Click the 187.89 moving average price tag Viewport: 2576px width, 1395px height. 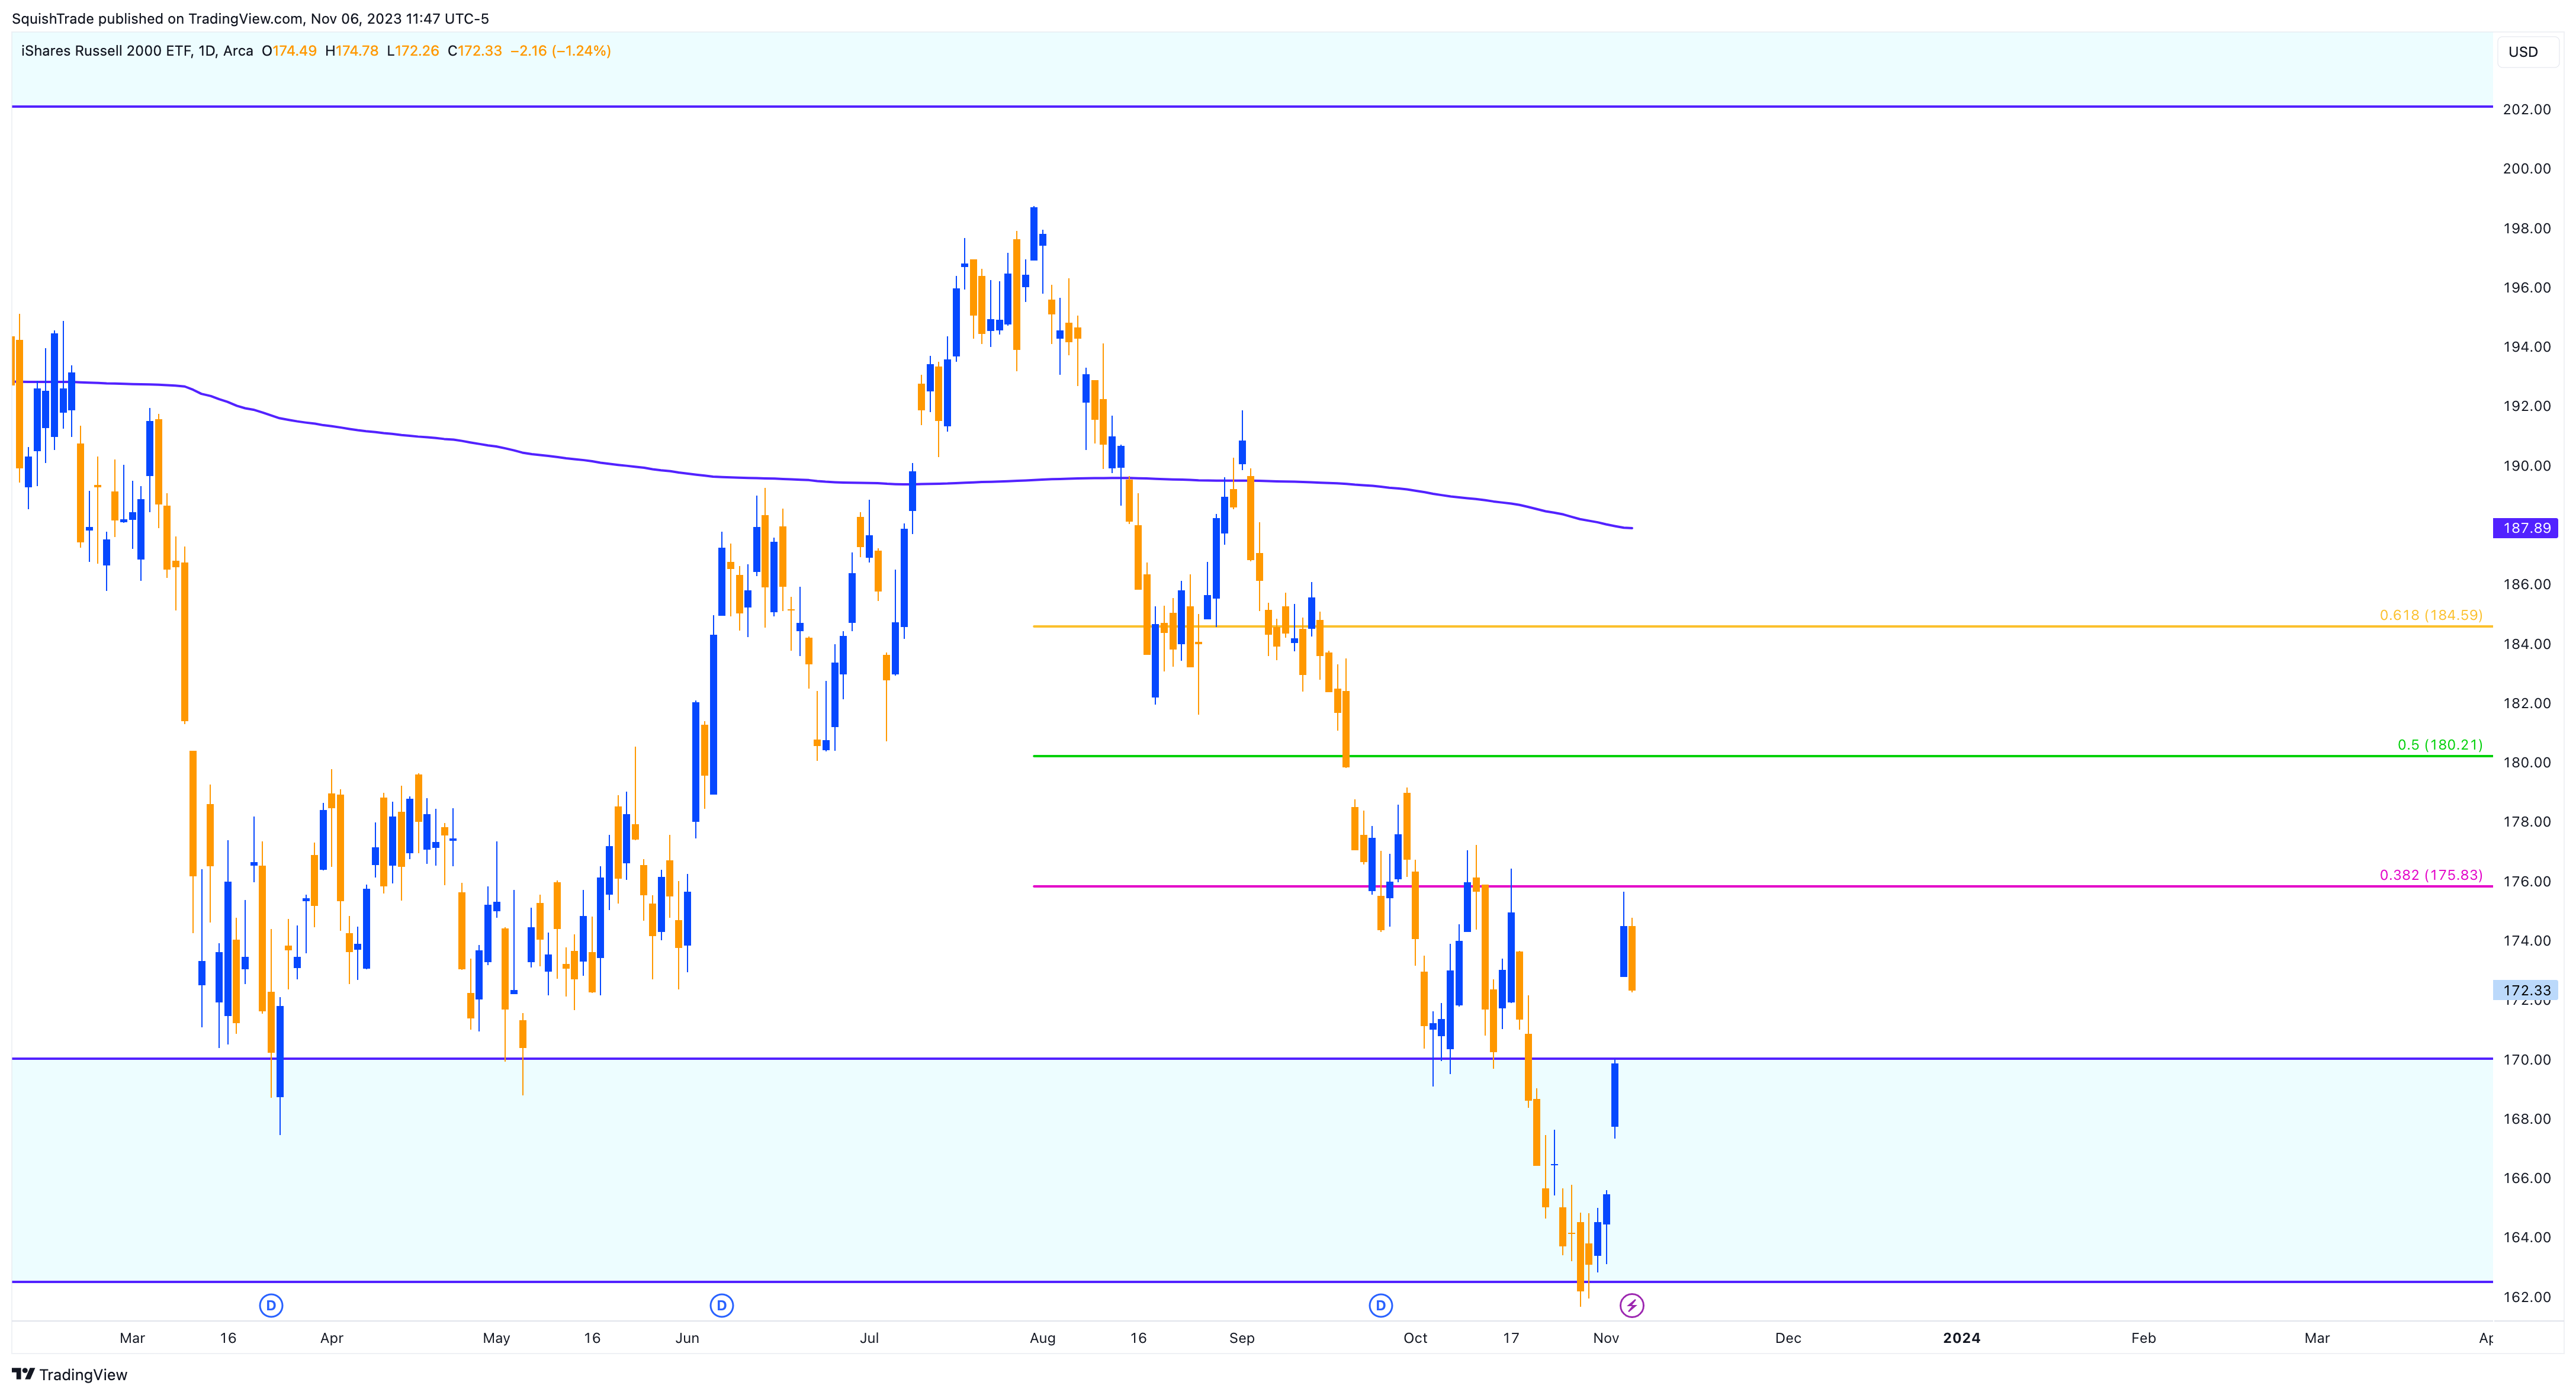(x=2526, y=528)
